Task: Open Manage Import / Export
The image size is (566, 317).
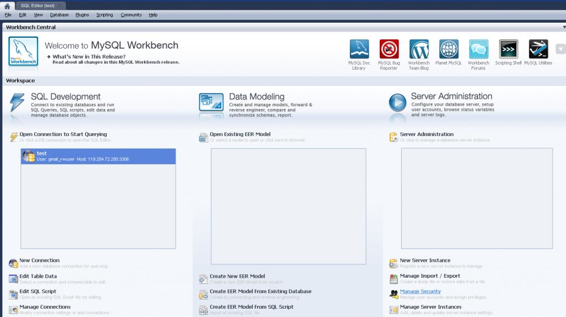Action: pos(429,276)
